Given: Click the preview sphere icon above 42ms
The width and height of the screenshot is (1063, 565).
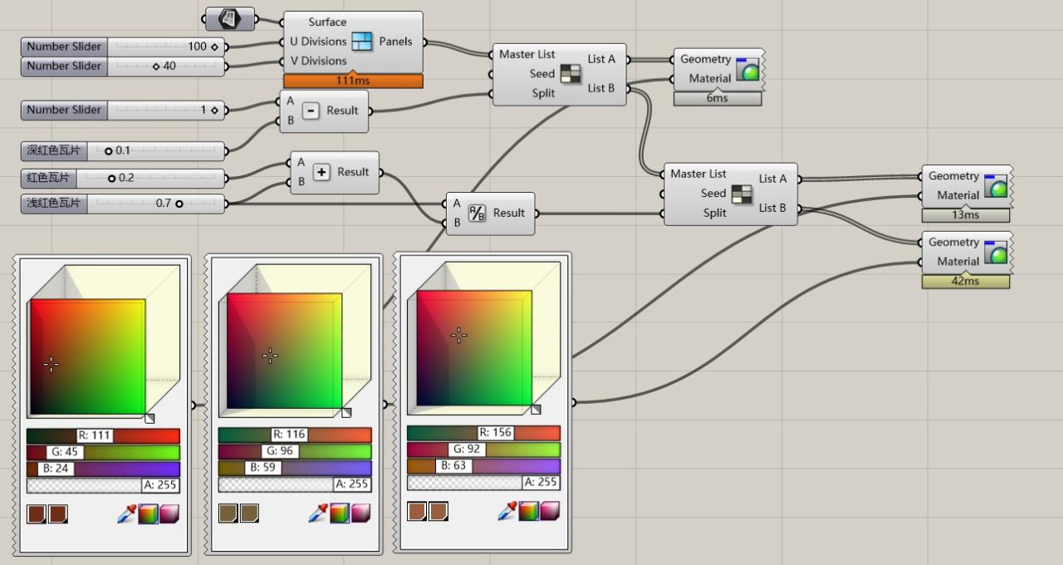Looking at the screenshot, I should 995,253.
